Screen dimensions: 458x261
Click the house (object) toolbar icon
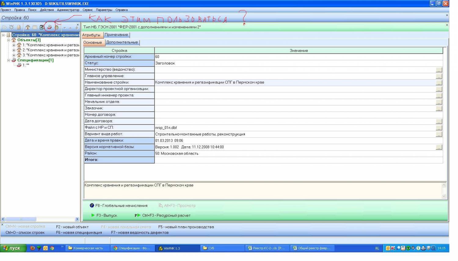tap(27, 27)
